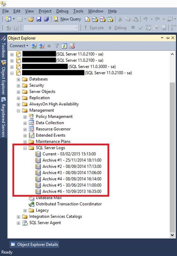Click the Disconnect server icon
Image resolution: width=177 pixels, height=256 pixels.
coord(42,46)
